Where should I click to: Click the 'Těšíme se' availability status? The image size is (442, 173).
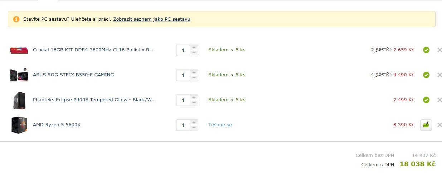pyautogui.click(x=220, y=125)
